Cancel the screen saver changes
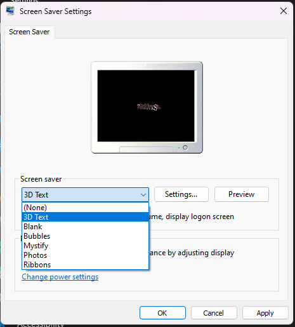The height and width of the screenshot is (327, 295). click(214, 313)
